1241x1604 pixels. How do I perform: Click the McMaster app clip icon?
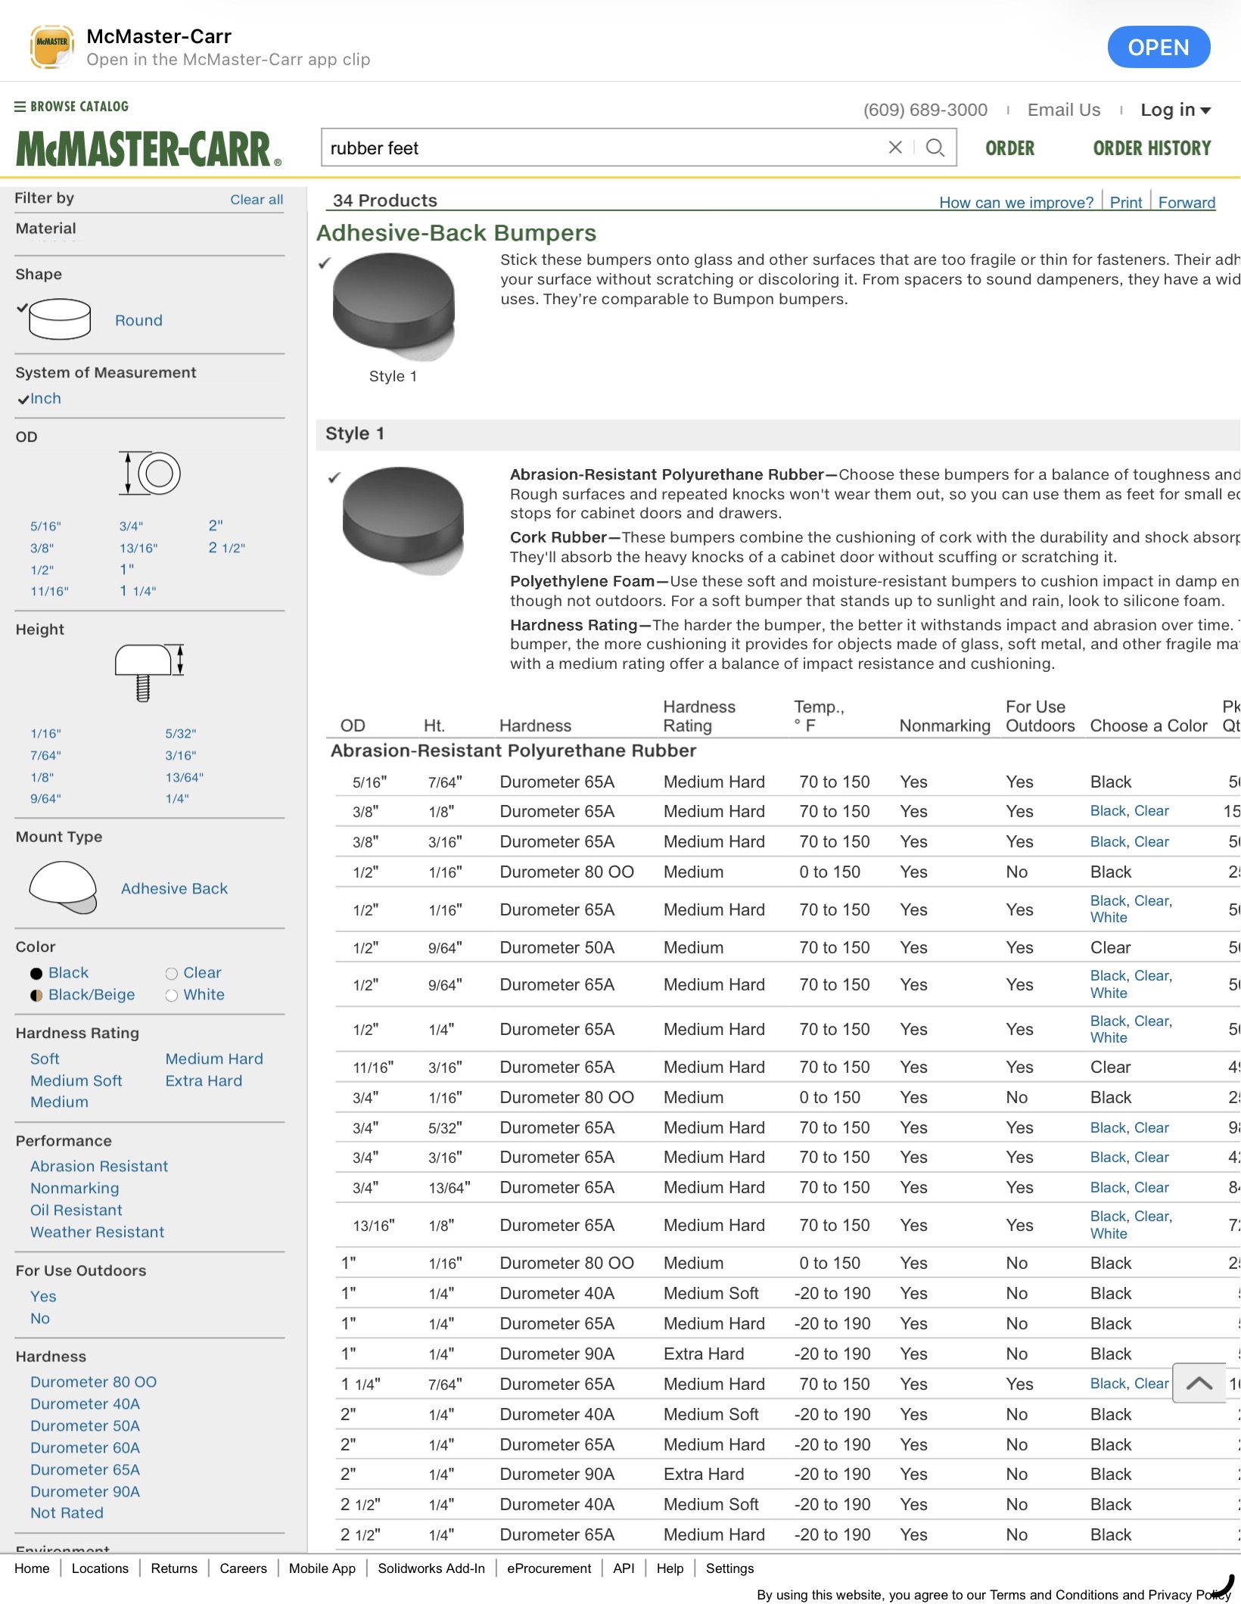51,47
